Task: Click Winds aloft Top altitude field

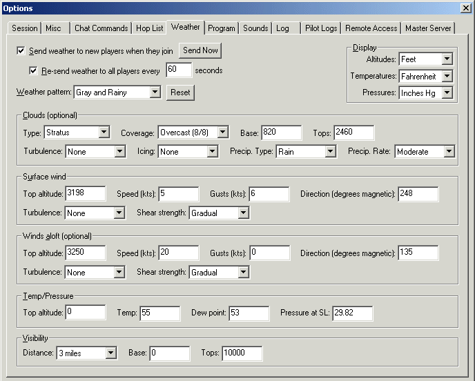Action: pos(86,253)
